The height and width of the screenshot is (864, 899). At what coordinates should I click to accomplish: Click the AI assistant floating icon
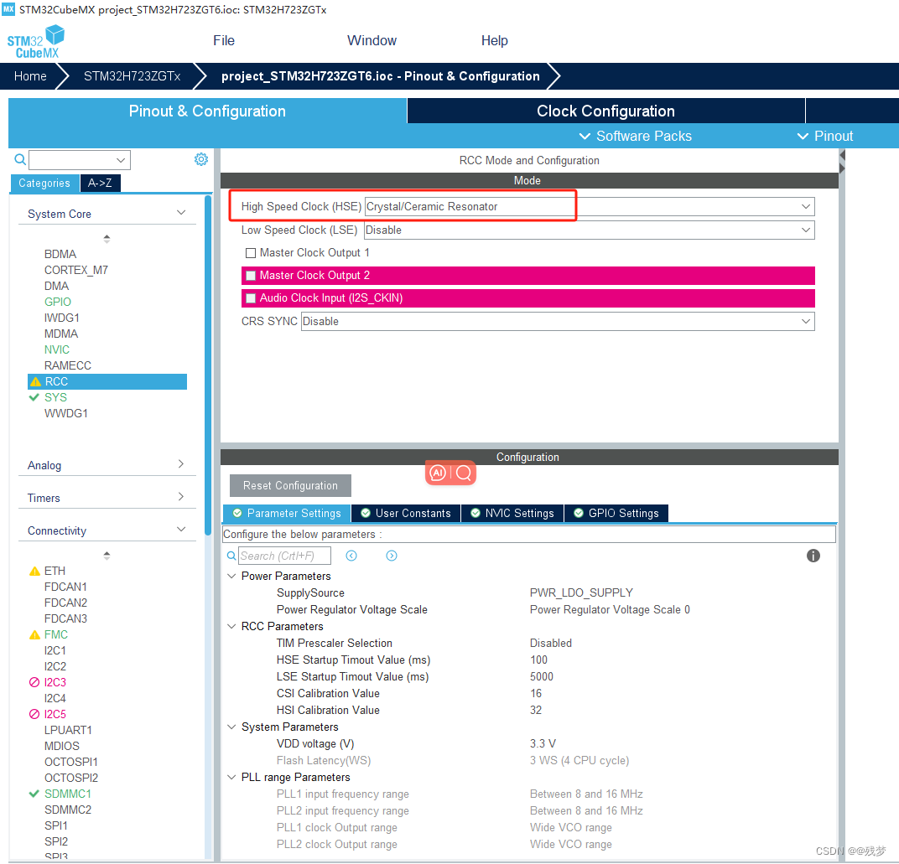click(x=438, y=473)
